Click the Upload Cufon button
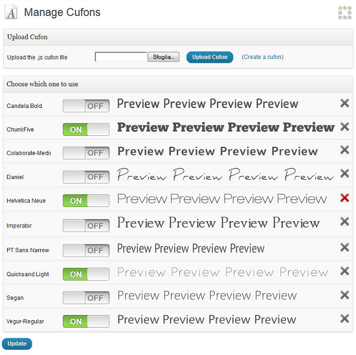The image size is (356, 355). click(x=210, y=57)
